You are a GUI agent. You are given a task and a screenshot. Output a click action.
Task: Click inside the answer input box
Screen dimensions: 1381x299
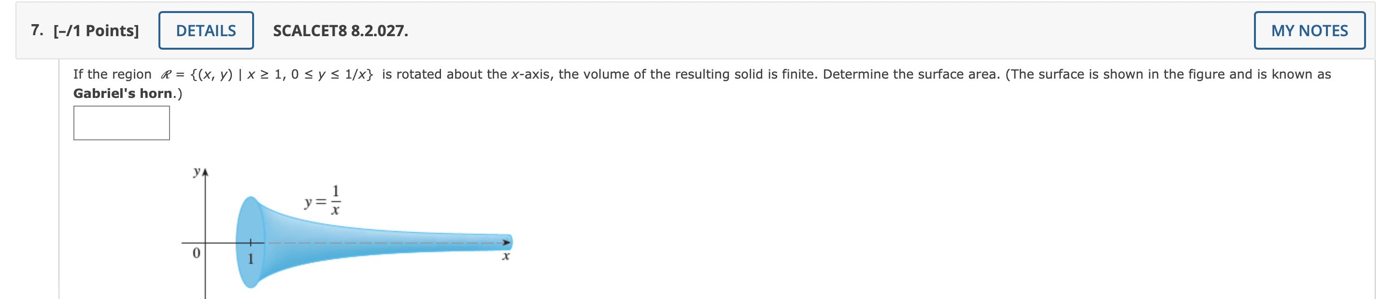tap(122, 123)
